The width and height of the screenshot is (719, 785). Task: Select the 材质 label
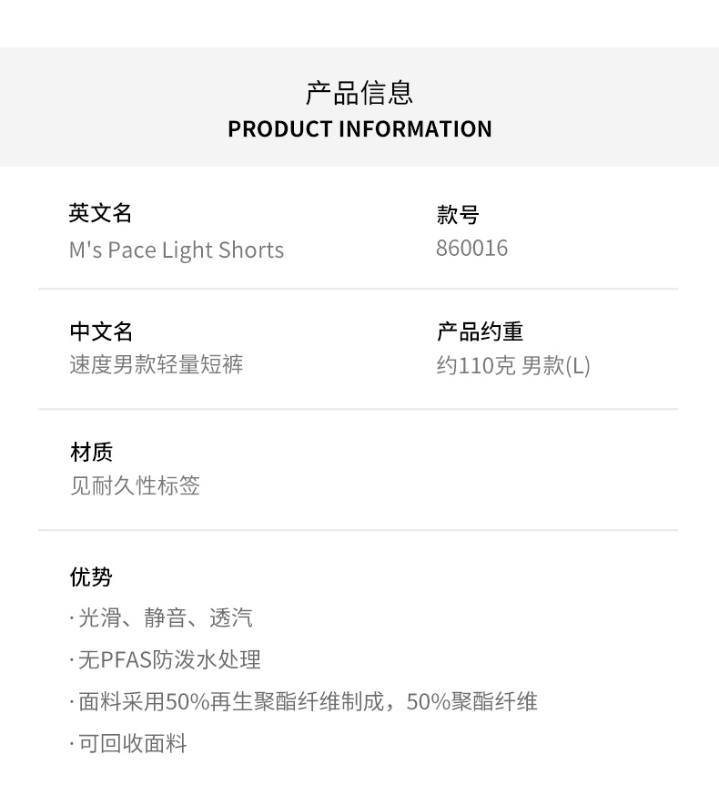91,452
